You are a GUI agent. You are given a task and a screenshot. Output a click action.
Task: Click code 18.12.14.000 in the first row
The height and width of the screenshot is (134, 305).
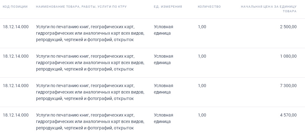point(16,27)
